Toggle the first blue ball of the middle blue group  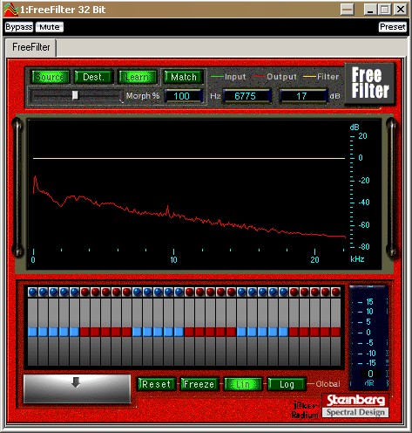(137, 292)
